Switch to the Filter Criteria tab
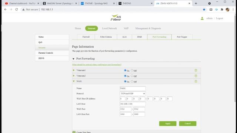Screen dimensions: 237x133 (106, 37)
